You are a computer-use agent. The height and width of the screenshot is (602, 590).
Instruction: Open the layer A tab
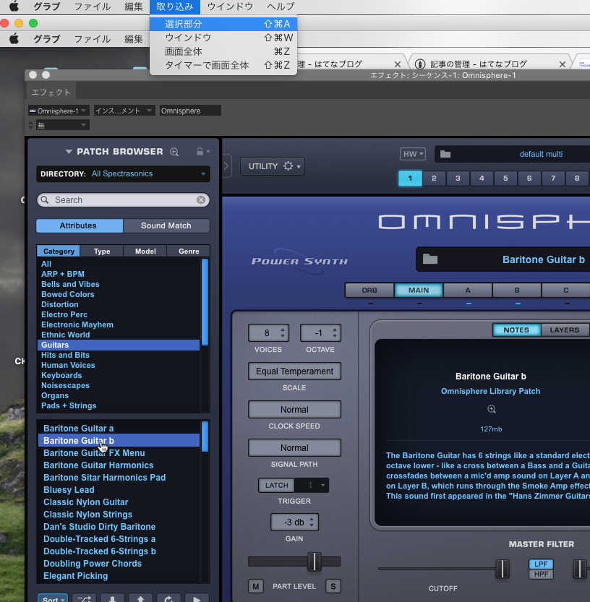pos(468,291)
